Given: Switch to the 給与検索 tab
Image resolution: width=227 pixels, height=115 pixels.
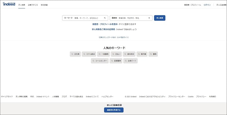Looking at the screenshot, I should point(44,5).
